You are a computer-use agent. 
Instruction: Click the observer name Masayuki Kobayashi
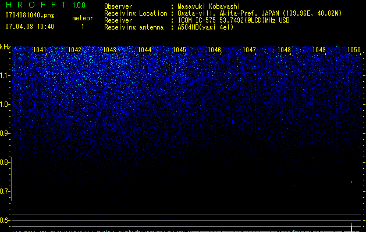[x=209, y=6]
